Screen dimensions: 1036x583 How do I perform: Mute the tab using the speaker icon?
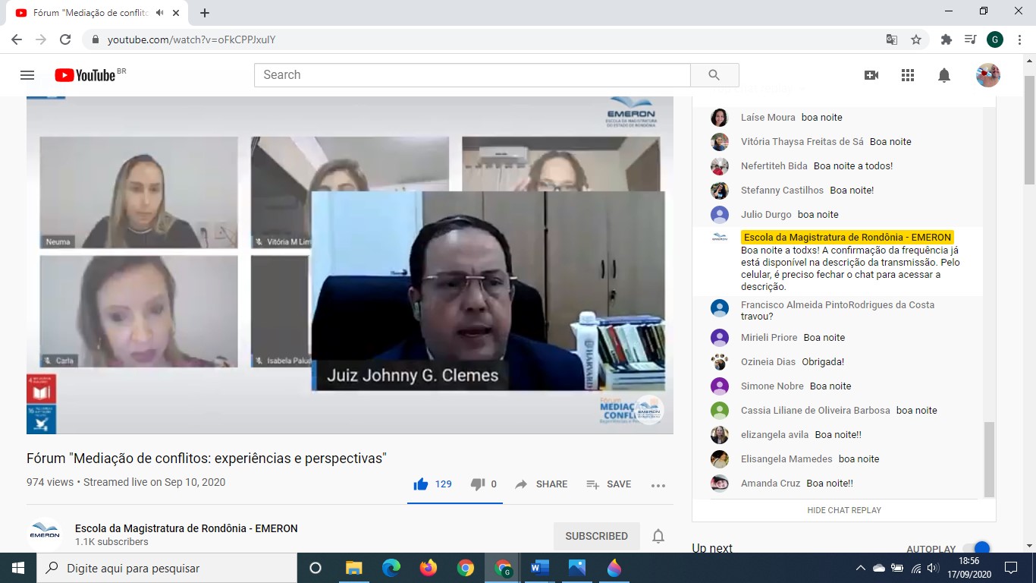pos(160,13)
